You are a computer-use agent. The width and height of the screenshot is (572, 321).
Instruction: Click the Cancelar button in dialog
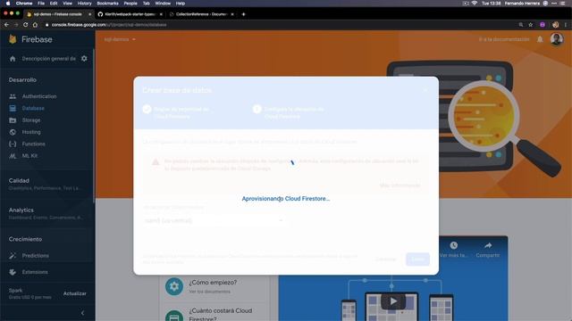pyautogui.click(x=385, y=259)
